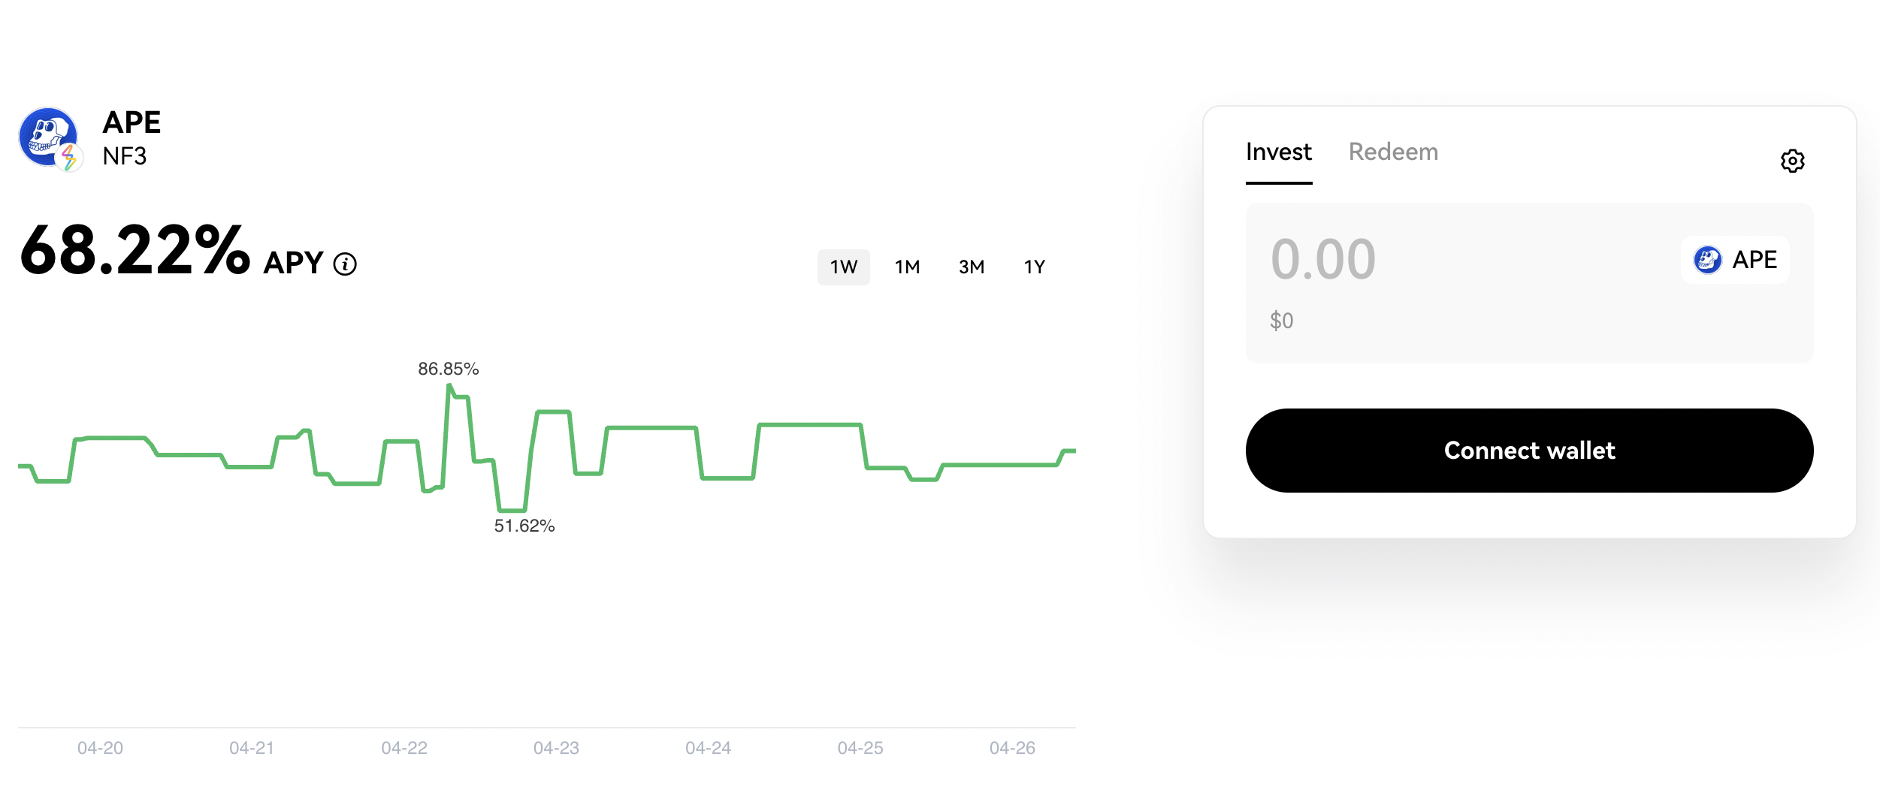Select the 3M time range

coord(971,267)
